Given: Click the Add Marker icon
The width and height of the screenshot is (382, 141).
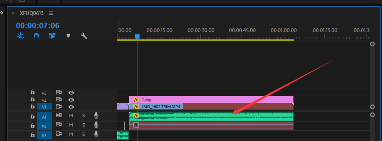Looking at the screenshot, I should [69, 36].
